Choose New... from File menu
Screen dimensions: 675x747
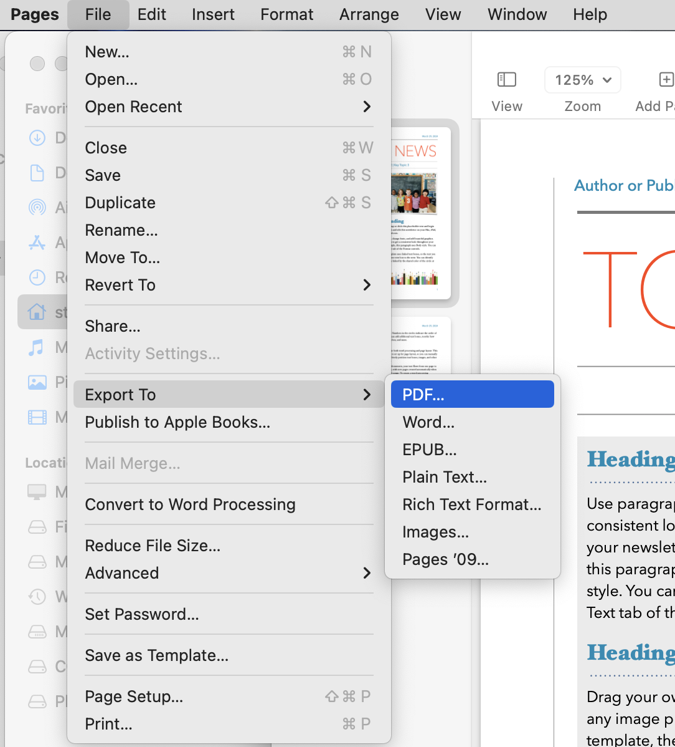click(229, 52)
